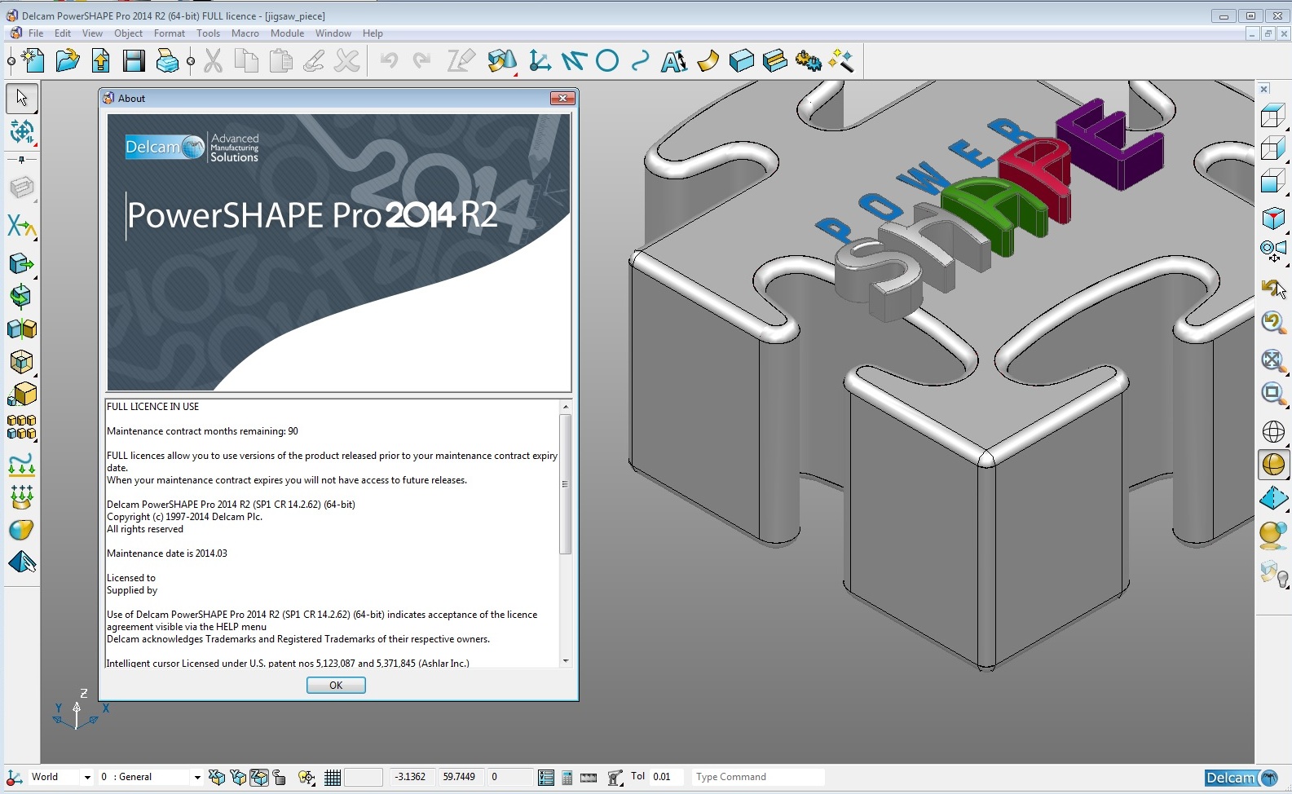Open the File menu

tap(36, 33)
